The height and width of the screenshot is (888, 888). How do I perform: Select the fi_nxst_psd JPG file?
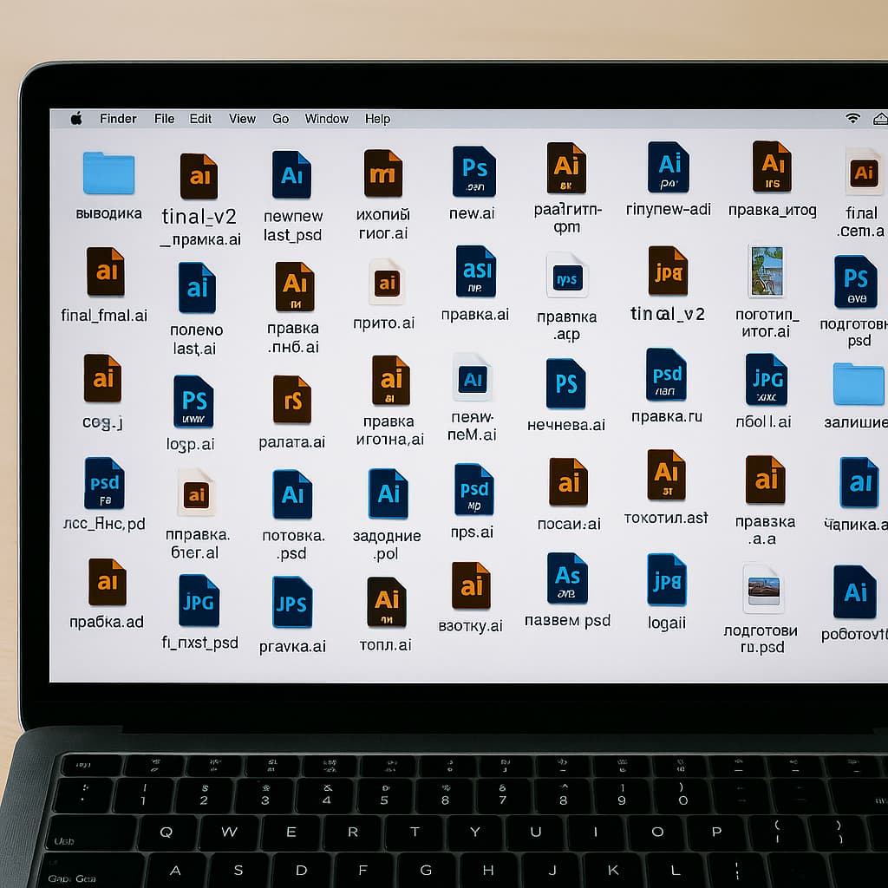[199, 600]
